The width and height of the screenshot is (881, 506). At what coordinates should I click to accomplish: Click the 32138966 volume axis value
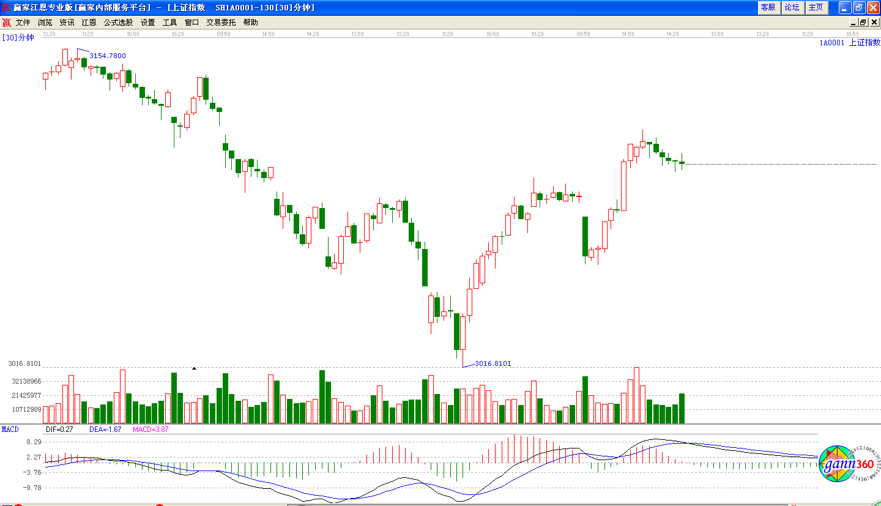tap(26, 381)
